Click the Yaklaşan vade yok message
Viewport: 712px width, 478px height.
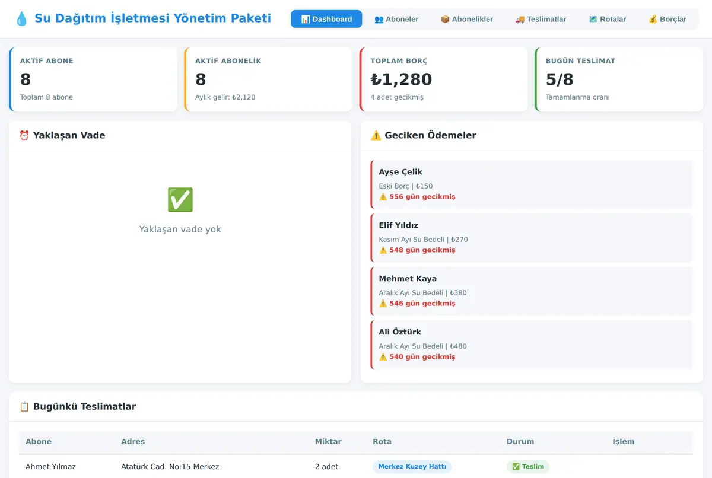coord(180,230)
